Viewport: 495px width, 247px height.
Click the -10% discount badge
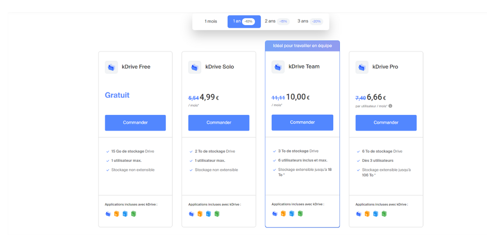tap(248, 21)
